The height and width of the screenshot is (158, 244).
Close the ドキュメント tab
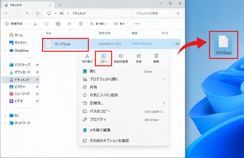(x=50, y=5)
